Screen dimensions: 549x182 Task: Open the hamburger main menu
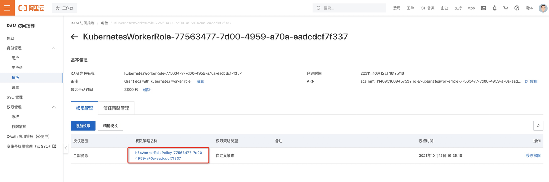point(7,8)
